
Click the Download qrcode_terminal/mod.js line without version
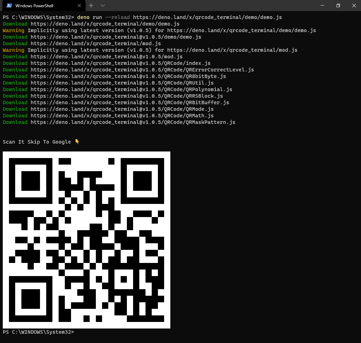[82, 43]
